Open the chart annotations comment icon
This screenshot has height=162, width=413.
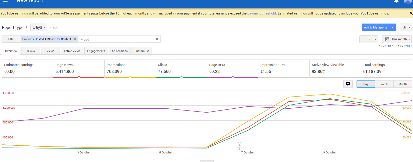(348, 84)
